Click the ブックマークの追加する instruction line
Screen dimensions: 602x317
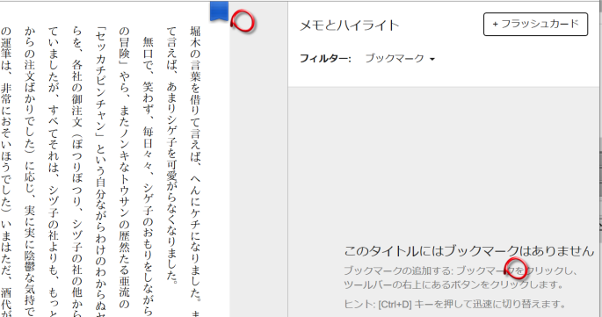pos(461,270)
